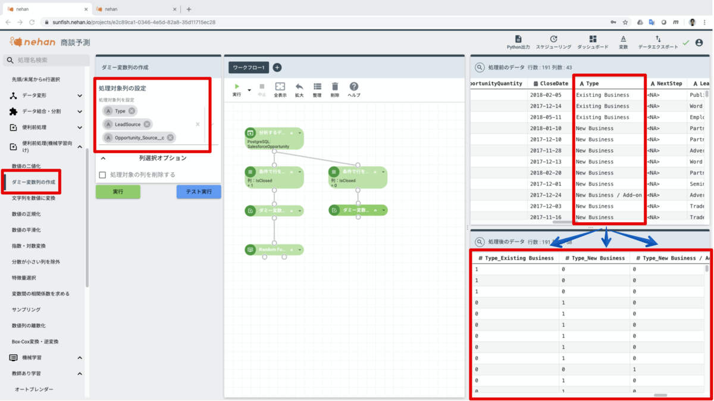Click the Type_Existing Business column header

[x=516, y=258]
